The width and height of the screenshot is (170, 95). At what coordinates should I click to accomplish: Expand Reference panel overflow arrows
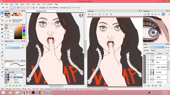point(169,14)
